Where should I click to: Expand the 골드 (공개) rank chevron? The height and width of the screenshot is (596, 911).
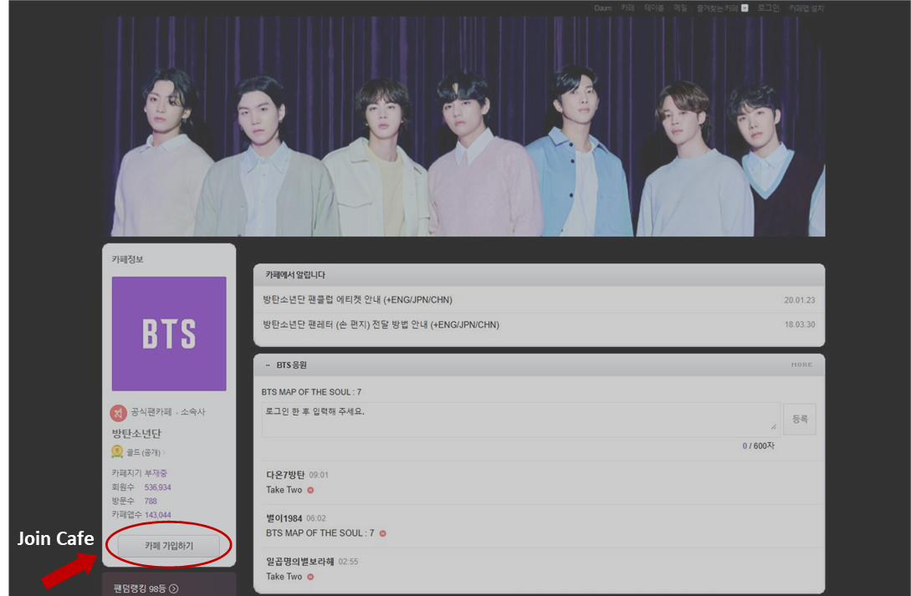(164, 453)
